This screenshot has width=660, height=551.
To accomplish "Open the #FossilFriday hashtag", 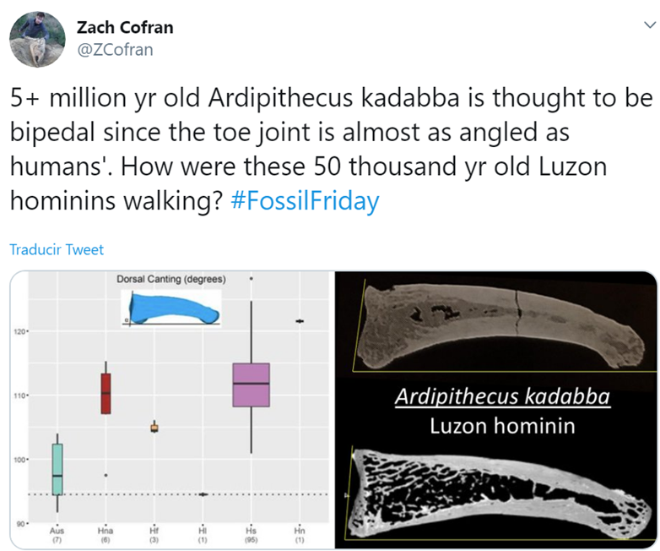I will [x=305, y=202].
